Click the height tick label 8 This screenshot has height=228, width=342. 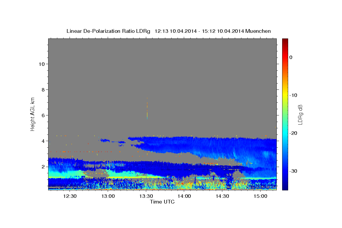point(43,90)
